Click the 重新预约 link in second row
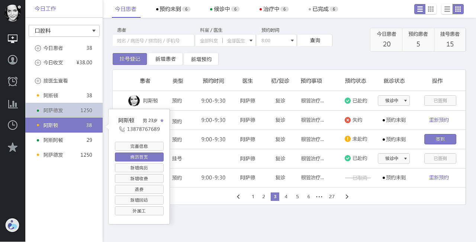Screen dimensions: 476x242 click(x=439, y=120)
